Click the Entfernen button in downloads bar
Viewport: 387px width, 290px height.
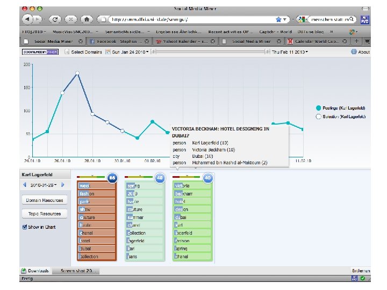tap(361, 271)
